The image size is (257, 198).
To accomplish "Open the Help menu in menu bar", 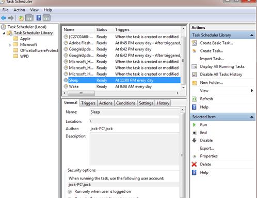I will 47,10.
